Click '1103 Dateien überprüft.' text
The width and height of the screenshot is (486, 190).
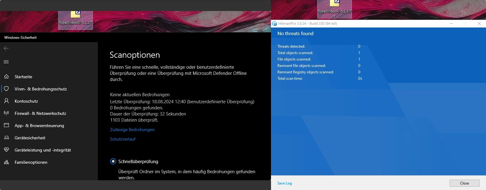pos(134,120)
